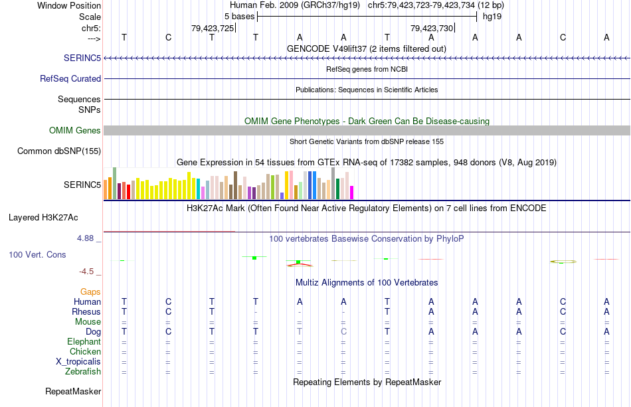Click the -4.5 PhyloP lower limit value
Image resolution: width=631 pixels, height=407 pixels.
[86, 272]
